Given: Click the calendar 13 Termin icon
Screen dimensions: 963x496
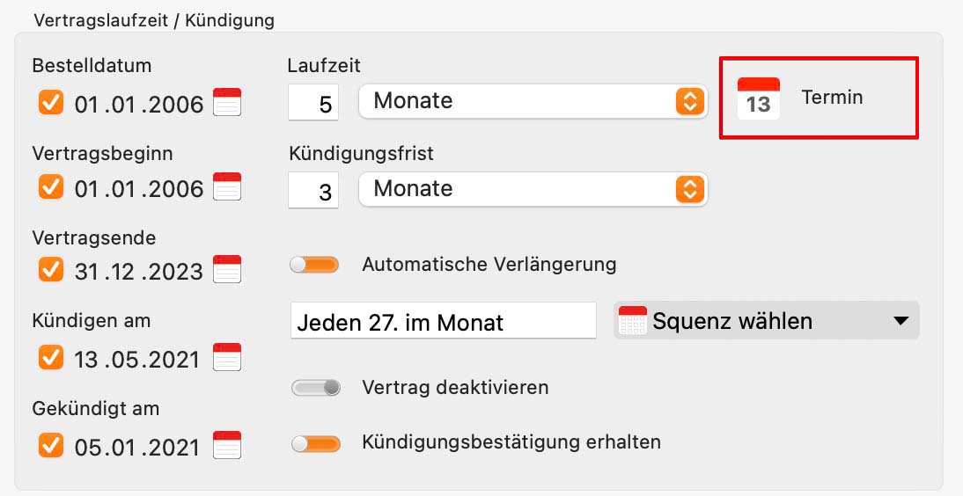Looking at the screenshot, I should [x=759, y=98].
